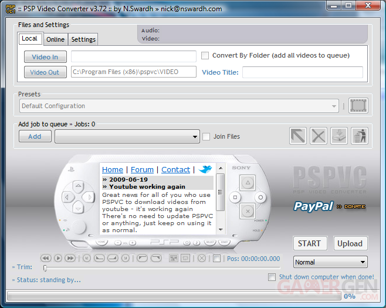Click the rewind playback button
This screenshot has height=308, width=386.
pos(46,258)
